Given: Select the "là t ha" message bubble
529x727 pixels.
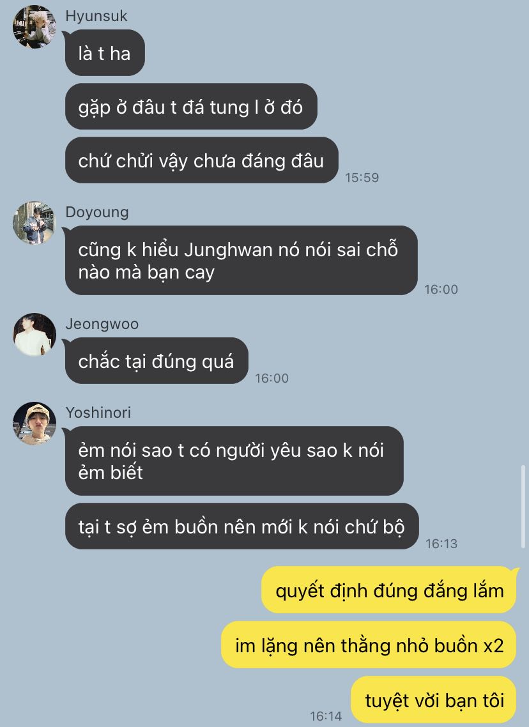Looking at the screenshot, I should 105,53.
